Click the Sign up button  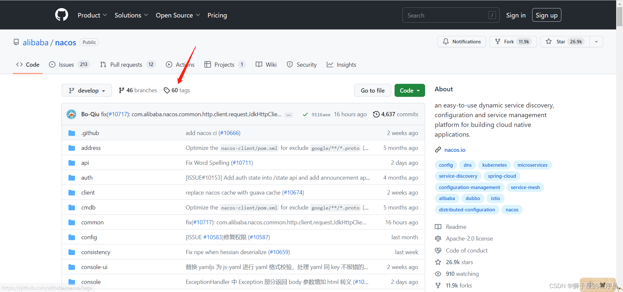click(546, 15)
